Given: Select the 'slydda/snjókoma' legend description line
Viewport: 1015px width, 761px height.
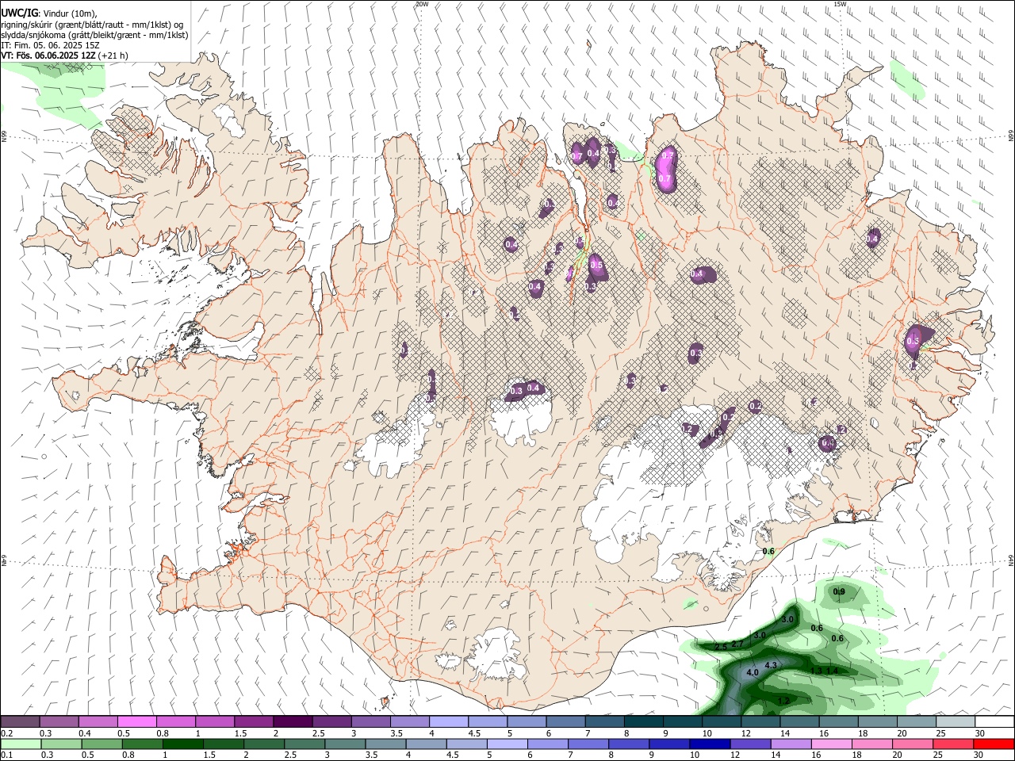Looking at the screenshot, I should point(94,35).
